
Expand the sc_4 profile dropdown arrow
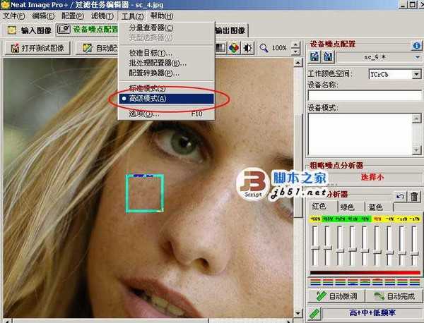[x=416, y=56]
